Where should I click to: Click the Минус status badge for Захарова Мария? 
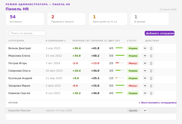(x=133, y=86)
